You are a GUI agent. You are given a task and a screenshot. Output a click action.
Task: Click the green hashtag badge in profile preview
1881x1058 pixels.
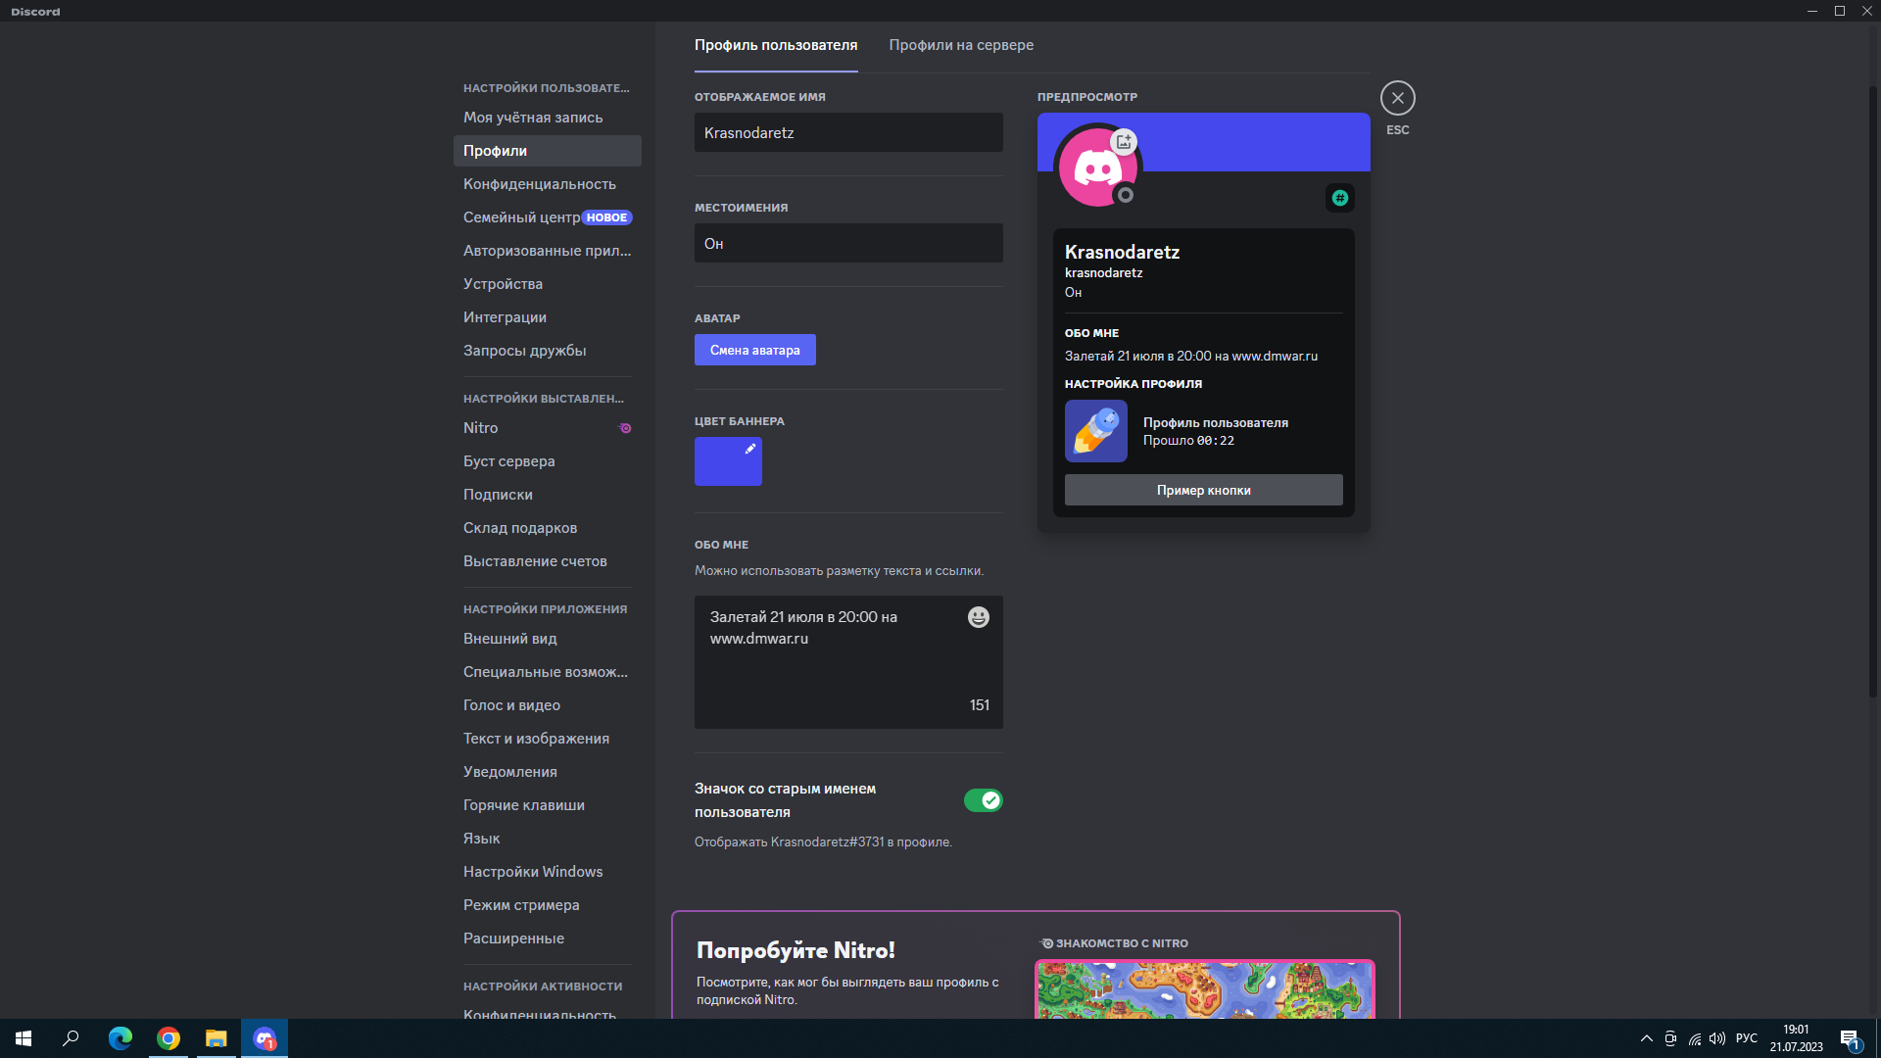click(1340, 198)
